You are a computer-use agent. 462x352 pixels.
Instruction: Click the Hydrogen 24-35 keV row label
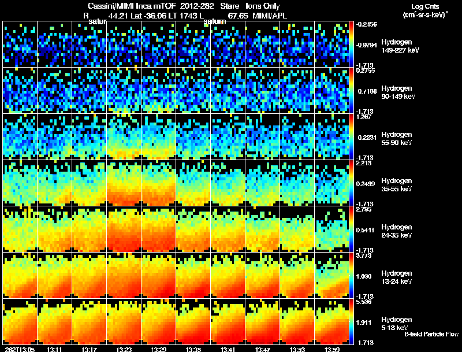point(396,231)
